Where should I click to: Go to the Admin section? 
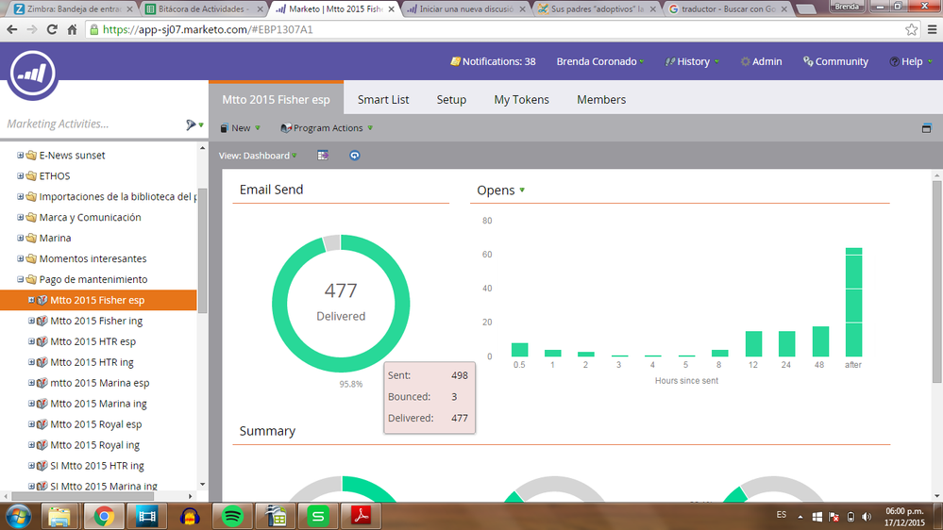point(762,61)
